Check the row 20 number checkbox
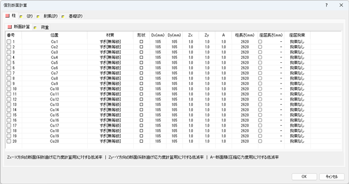The height and width of the screenshot is (184, 349). [9, 141]
